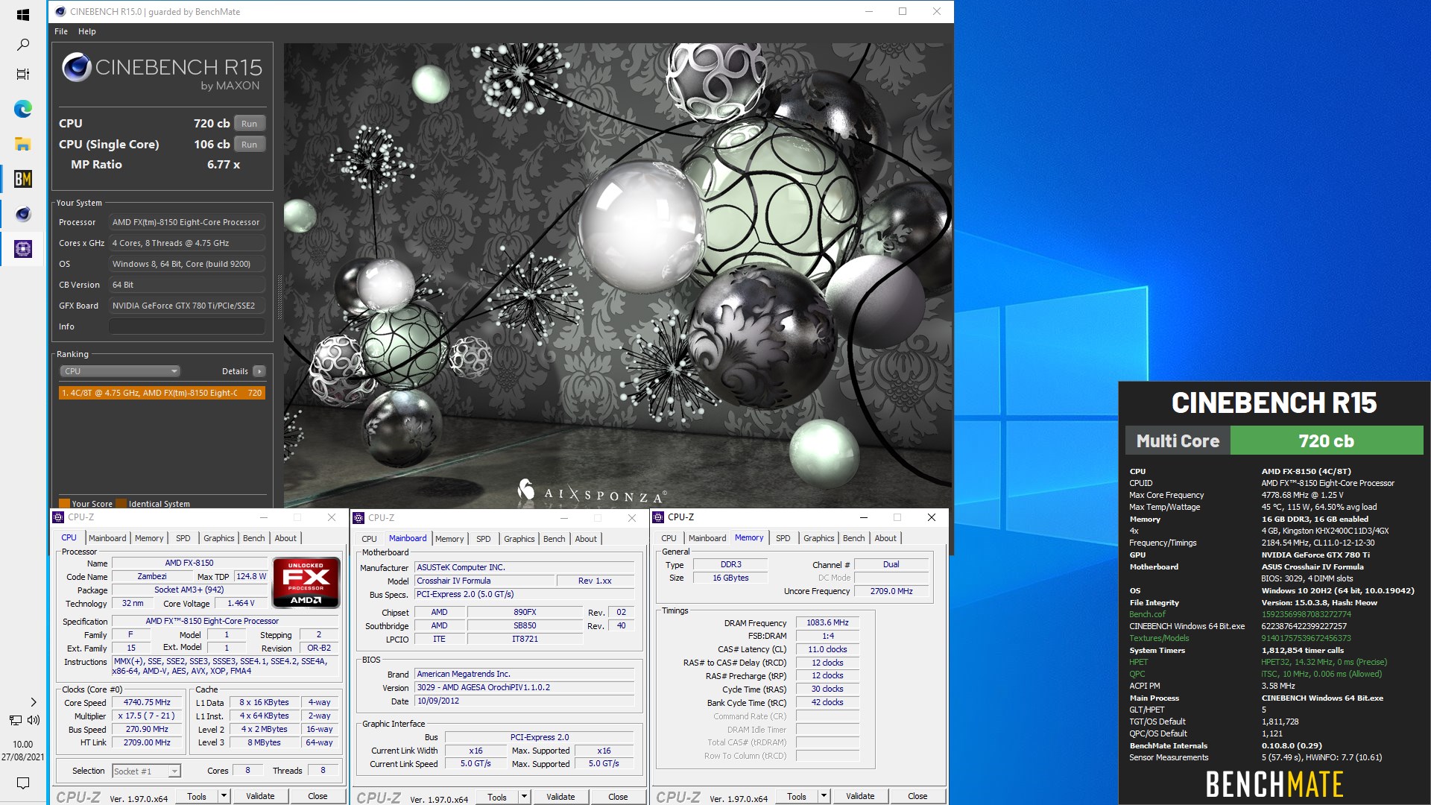This screenshot has height=805, width=1431.
Task: Run the CPU multi-core benchmark
Action: pyautogui.click(x=250, y=124)
